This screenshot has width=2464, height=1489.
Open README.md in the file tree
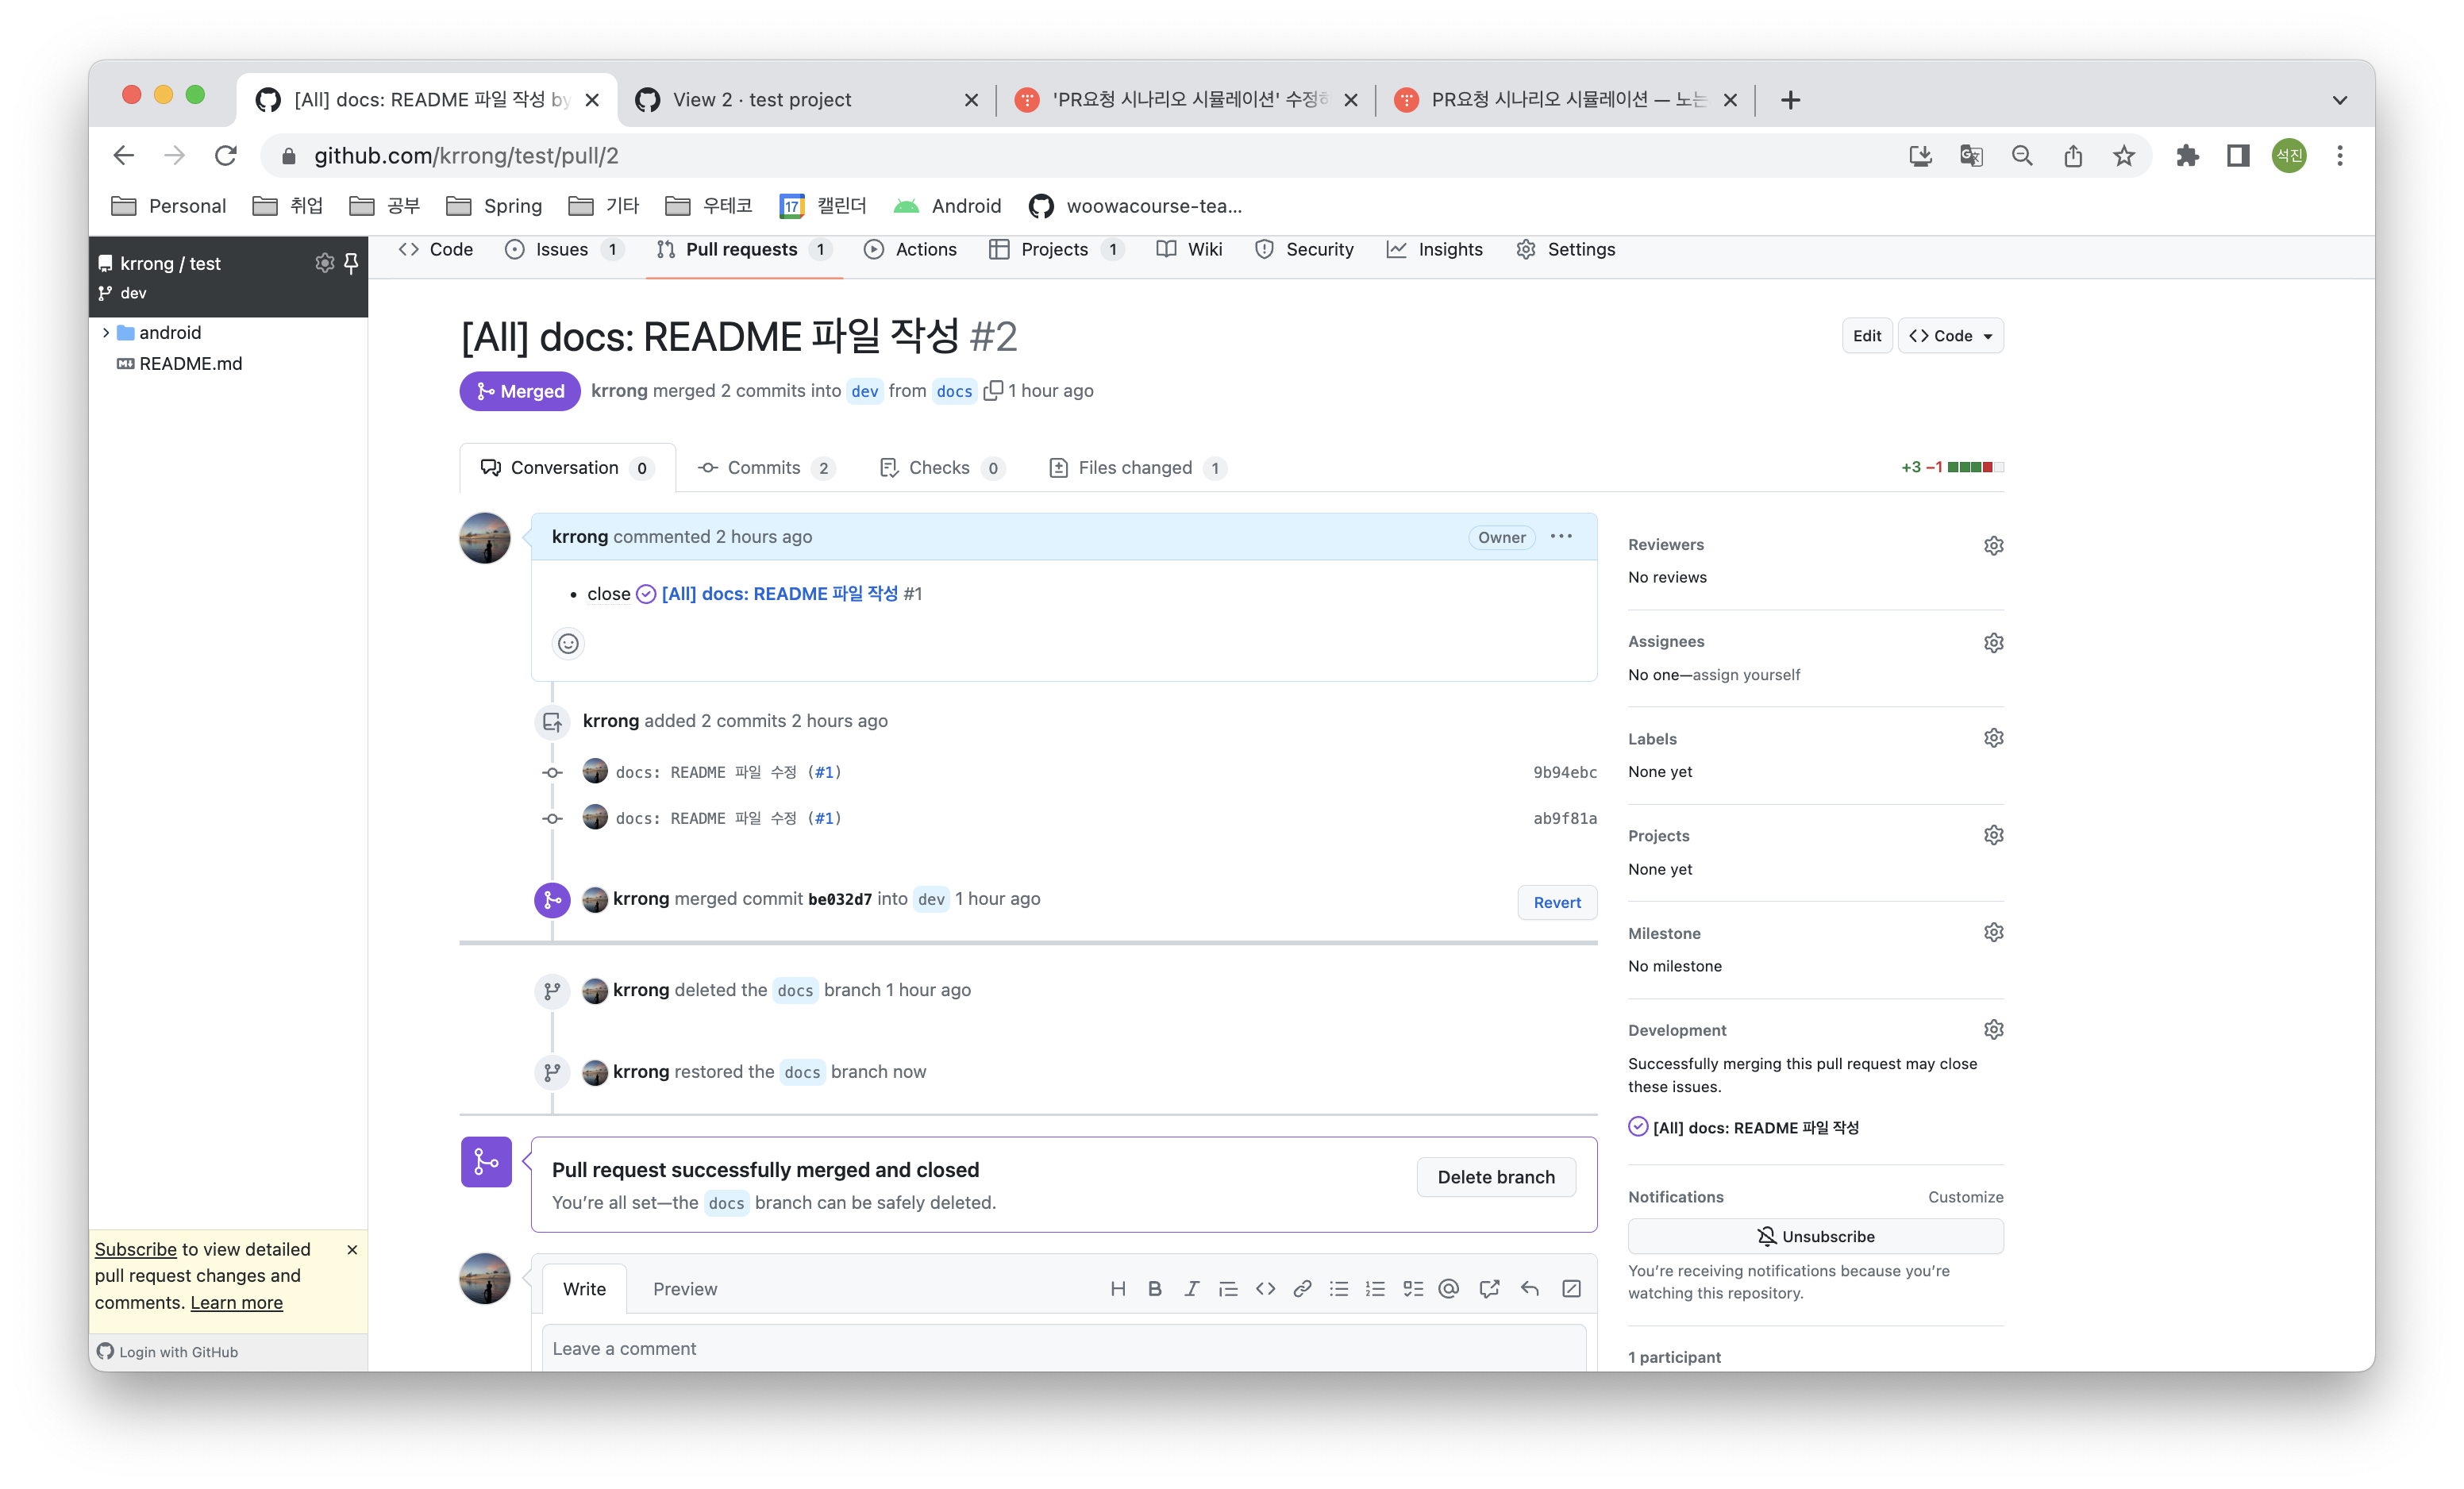coord(190,364)
